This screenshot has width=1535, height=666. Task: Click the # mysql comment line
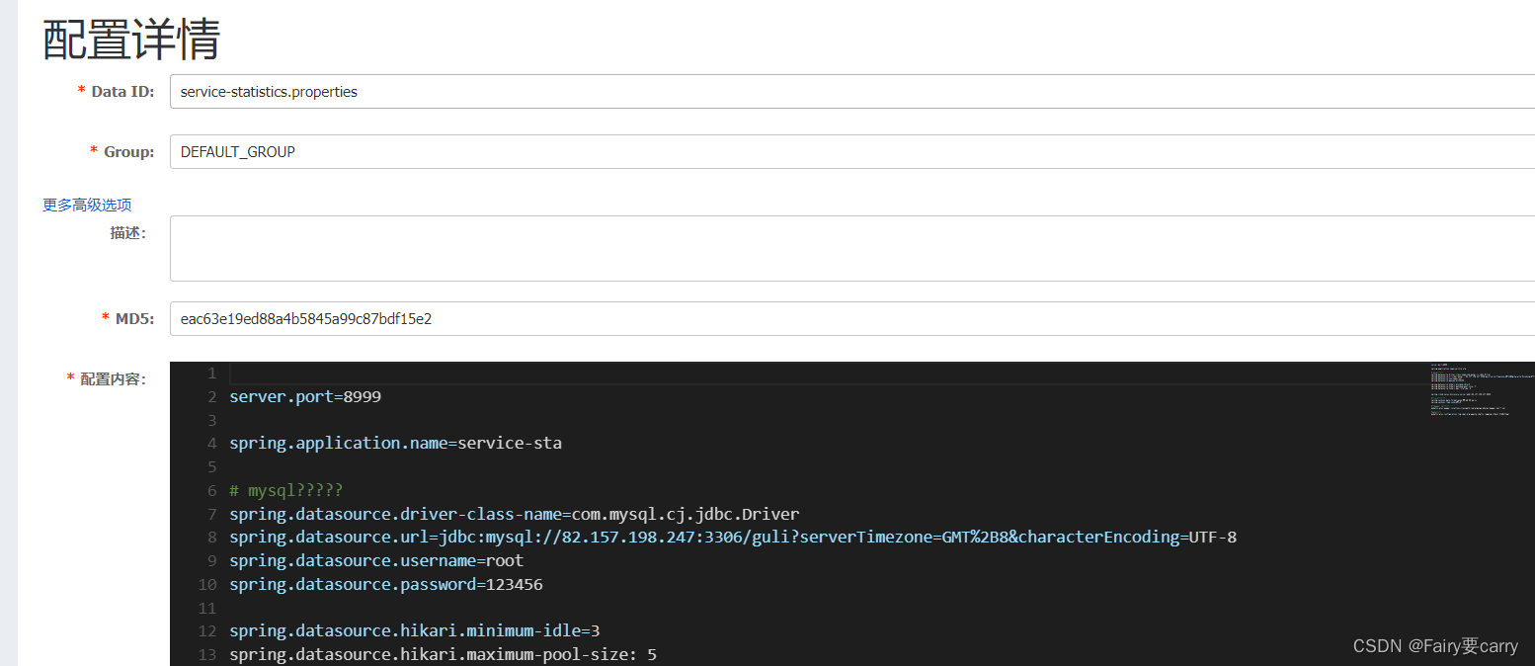[285, 491]
